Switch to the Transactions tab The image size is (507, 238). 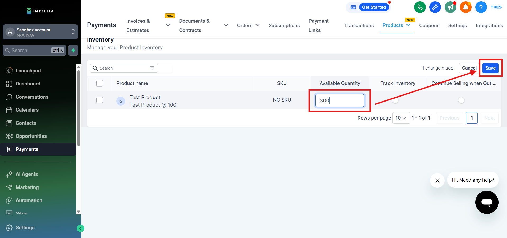click(x=359, y=25)
